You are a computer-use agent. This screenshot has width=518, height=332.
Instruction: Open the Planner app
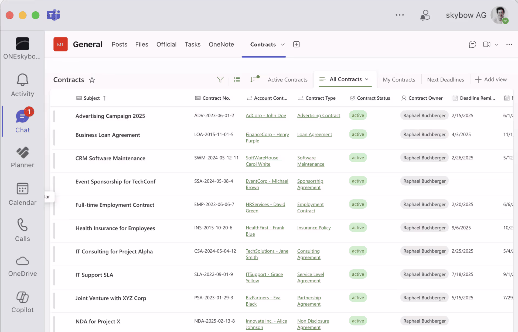pyautogui.click(x=22, y=157)
